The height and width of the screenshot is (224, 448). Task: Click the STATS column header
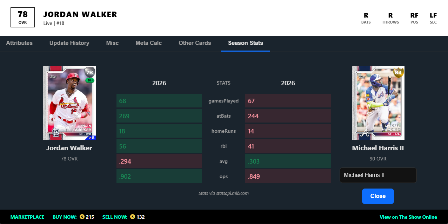[223, 83]
